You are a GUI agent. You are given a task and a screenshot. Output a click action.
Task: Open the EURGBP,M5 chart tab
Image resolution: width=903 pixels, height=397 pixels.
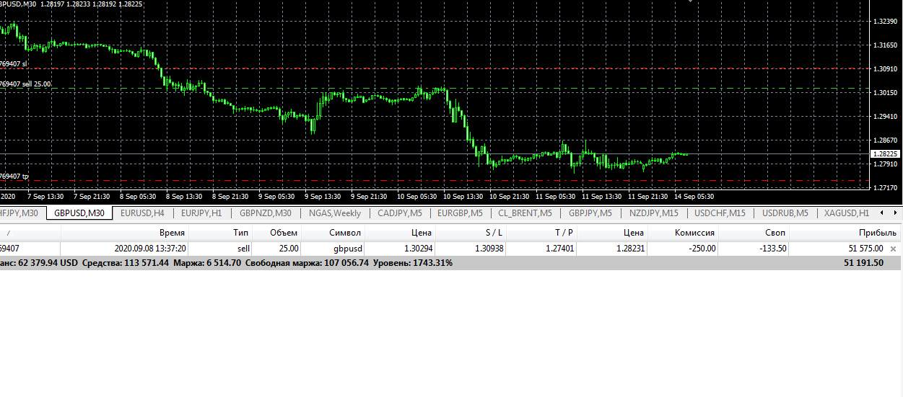[460, 213]
